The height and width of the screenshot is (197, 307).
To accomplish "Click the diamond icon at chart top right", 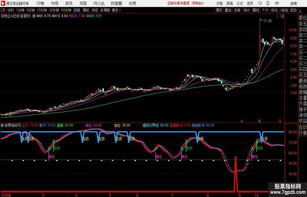I will (x=277, y=16).
